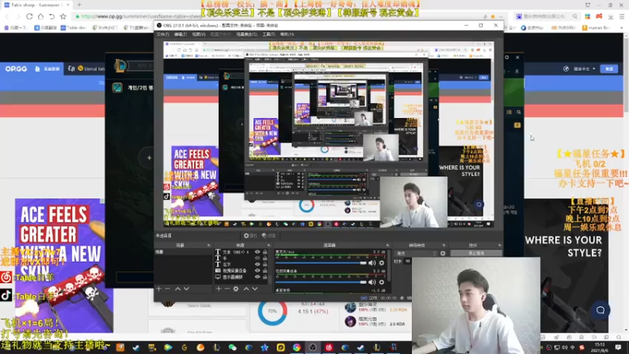This screenshot has width=629, height=354.
Task: Open source 属性 properties button
Action: [x=250, y=235]
